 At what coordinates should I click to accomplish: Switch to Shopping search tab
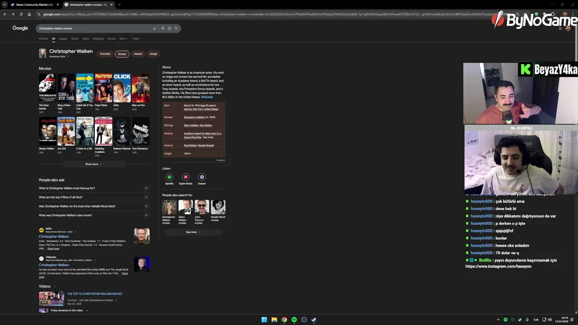click(98, 39)
